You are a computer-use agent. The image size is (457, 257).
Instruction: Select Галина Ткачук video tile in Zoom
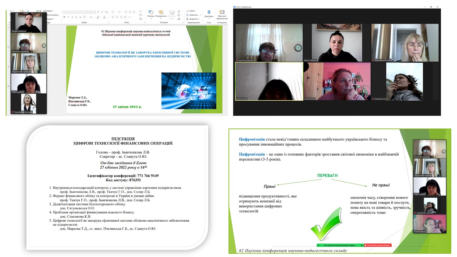point(337,81)
